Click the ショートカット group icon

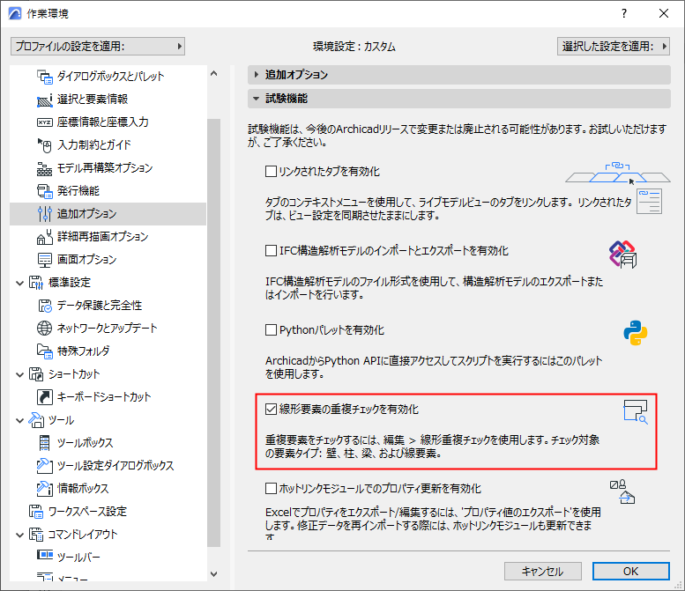coord(36,374)
